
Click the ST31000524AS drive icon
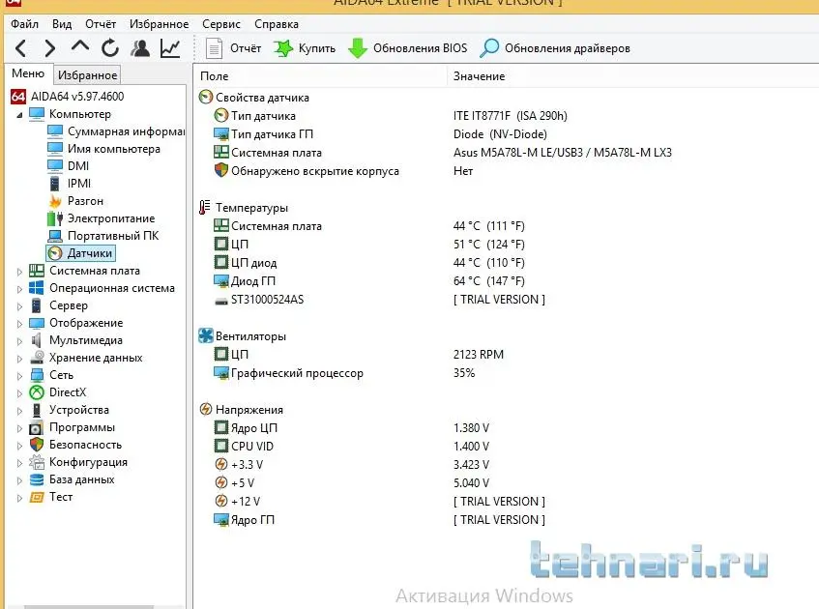[221, 300]
